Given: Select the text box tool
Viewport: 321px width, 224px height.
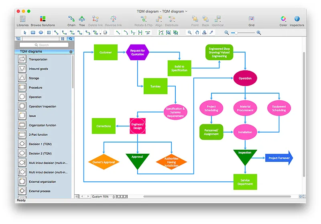Looking at the screenshot, I should pos(49,33).
